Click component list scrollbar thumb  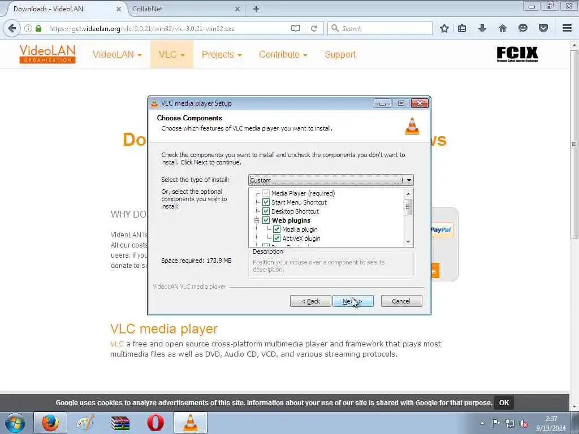point(408,207)
